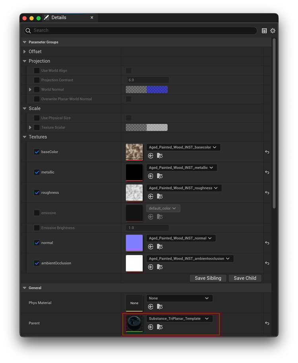
Task: Reset ambientOcclusion to default value
Action: point(267,263)
